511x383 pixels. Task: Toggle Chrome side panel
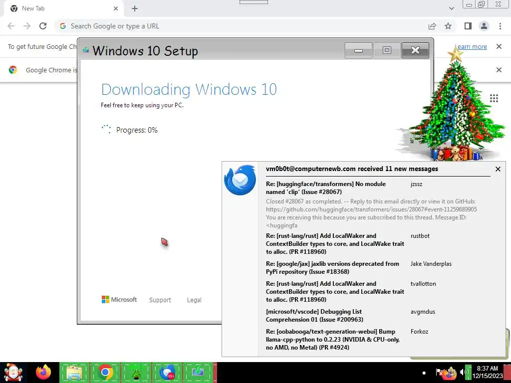coord(468,26)
